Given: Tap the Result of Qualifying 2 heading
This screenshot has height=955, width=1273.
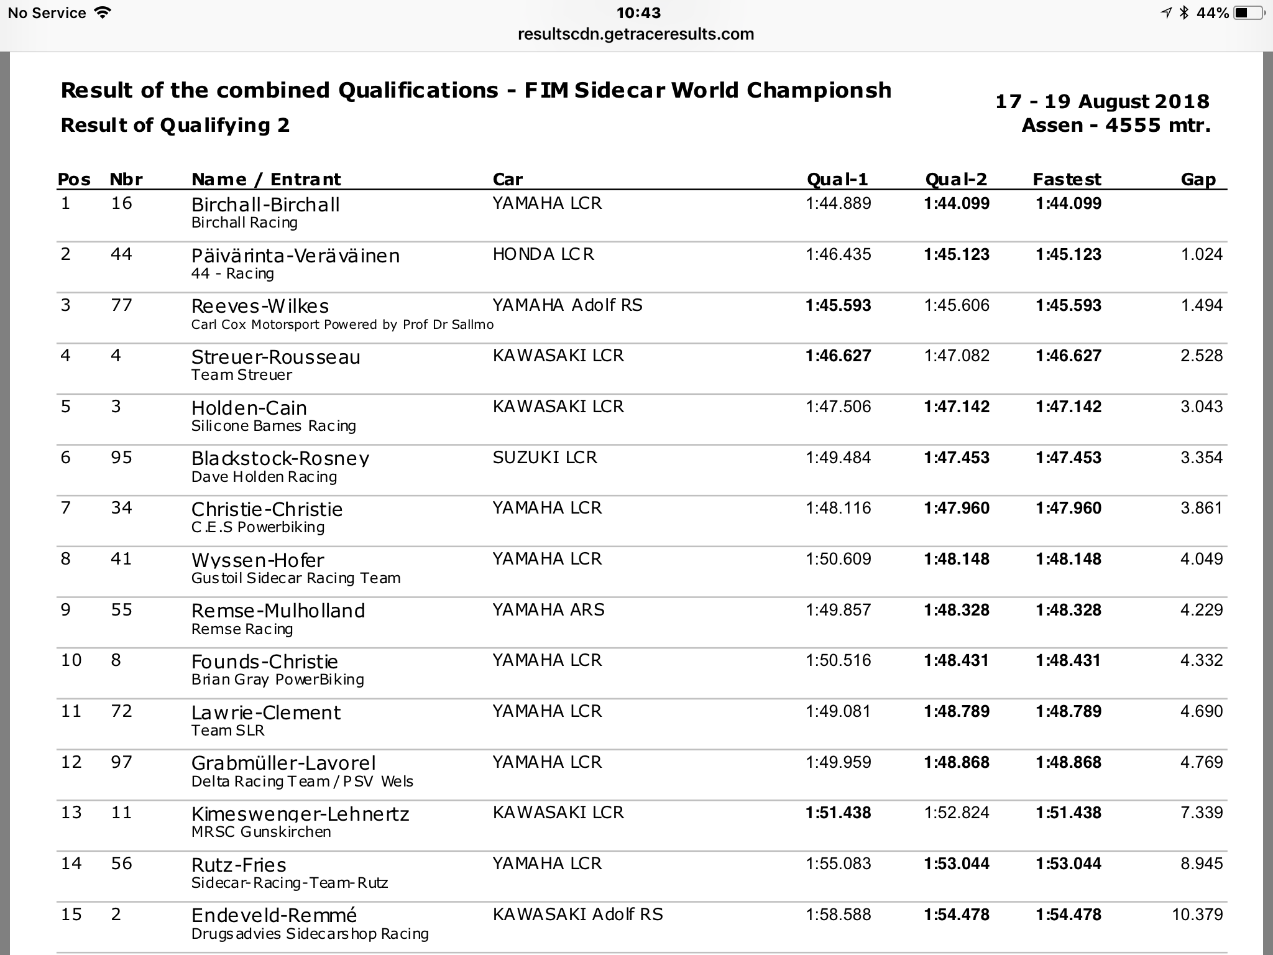Looking at the screenshot, I should pos(175,126).
